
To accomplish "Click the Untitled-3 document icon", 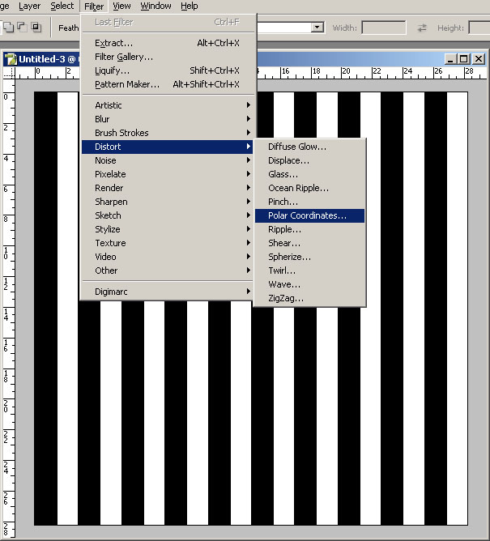I will [11, 59].
